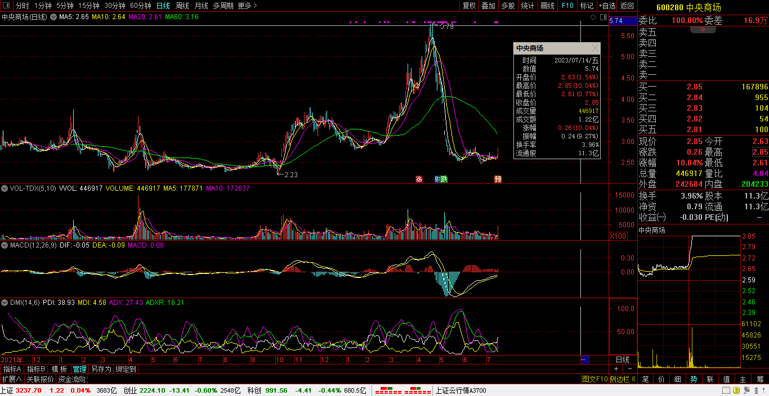Select the 势 tab in the bottom-right panel
This screenshot has height=396, width=769.
pos(694,379)
